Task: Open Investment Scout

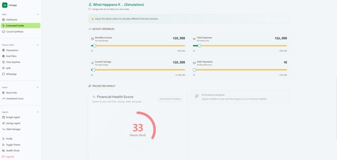Action: pos(20,99)
